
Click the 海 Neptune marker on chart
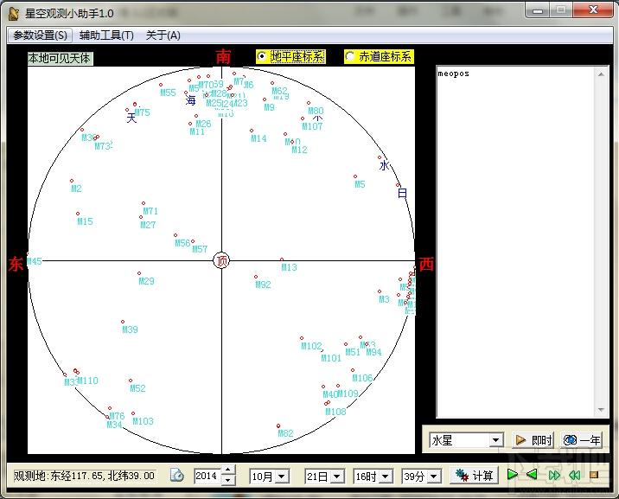point(191,100)
